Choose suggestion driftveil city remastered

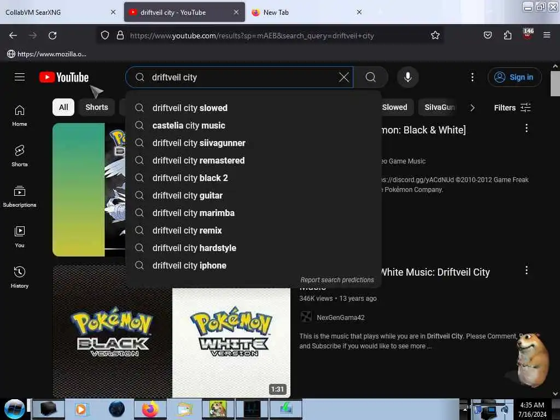point(253,160)
